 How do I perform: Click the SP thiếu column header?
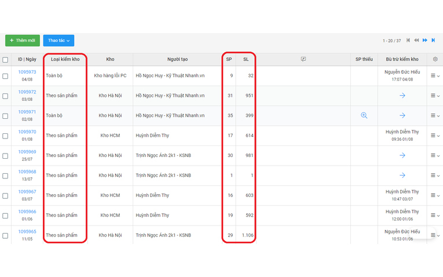point(364,59)
